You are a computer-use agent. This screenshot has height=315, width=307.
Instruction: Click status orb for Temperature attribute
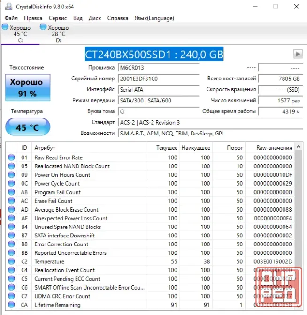tap(11, 261)
